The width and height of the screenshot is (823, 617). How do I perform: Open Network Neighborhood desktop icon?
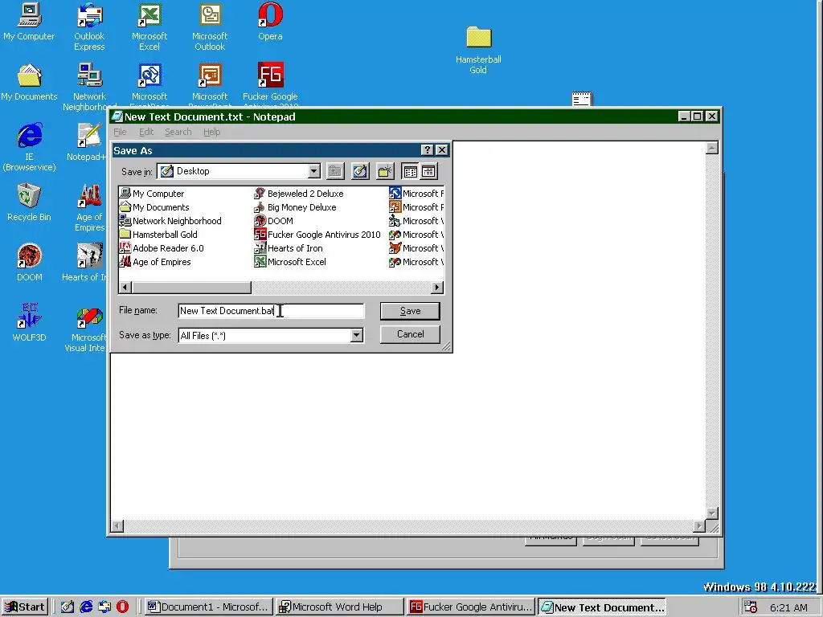tap(89, 87)
